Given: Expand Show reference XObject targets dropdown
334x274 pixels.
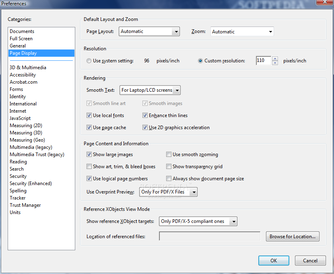Looking at the screenshot, I should [x=198, y=221].
